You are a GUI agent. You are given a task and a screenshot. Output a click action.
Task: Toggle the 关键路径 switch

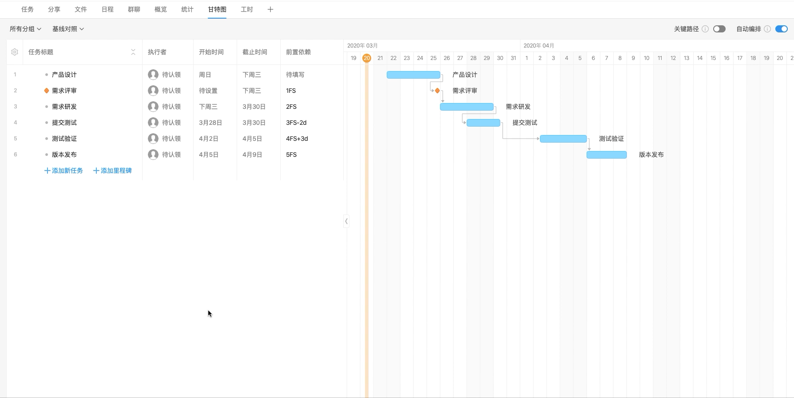(719, 29)
